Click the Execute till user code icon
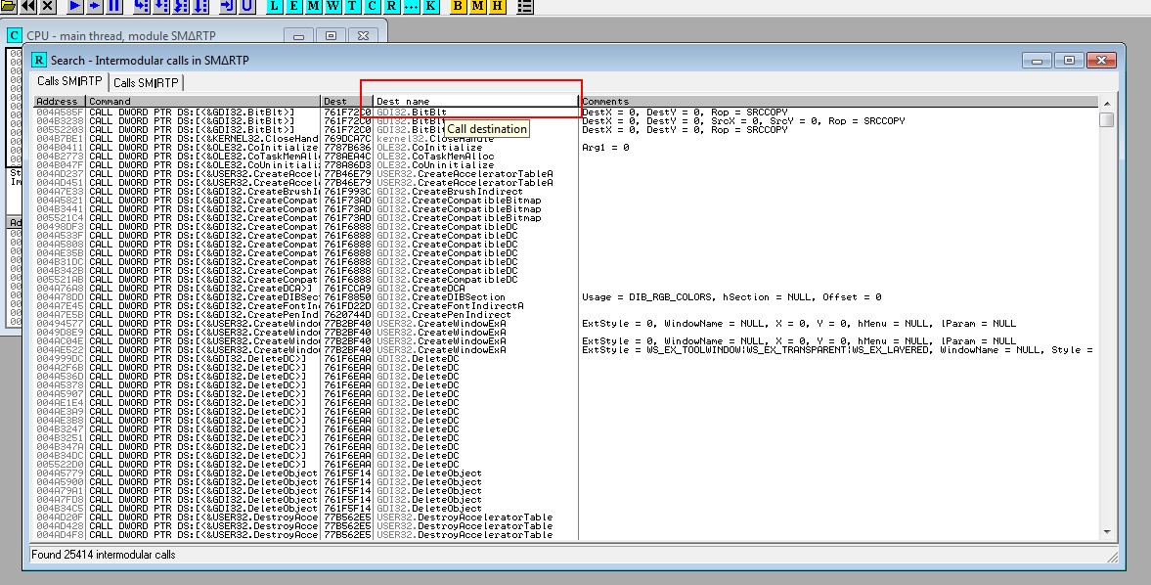 coord(247,6)
